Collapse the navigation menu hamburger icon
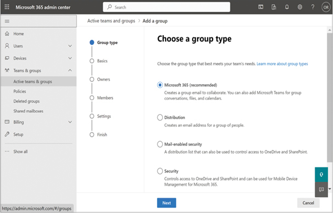Image resolution: width=333 pixels, height=213 pixels. [7, 21]
